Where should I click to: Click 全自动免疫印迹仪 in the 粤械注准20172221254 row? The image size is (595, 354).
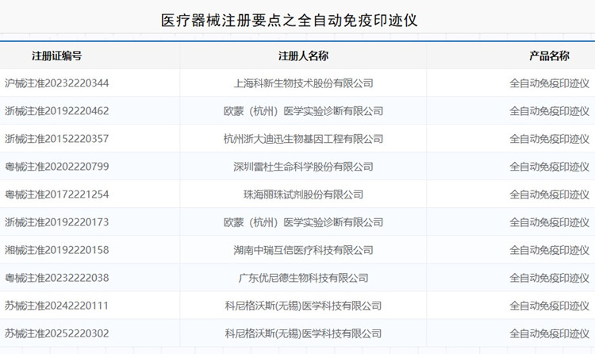549,194
